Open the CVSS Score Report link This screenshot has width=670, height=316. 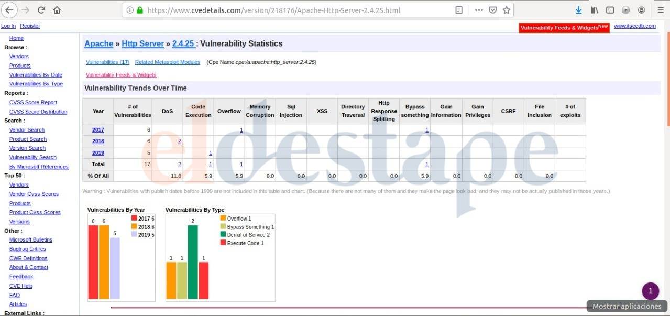(x=33, y=103)
